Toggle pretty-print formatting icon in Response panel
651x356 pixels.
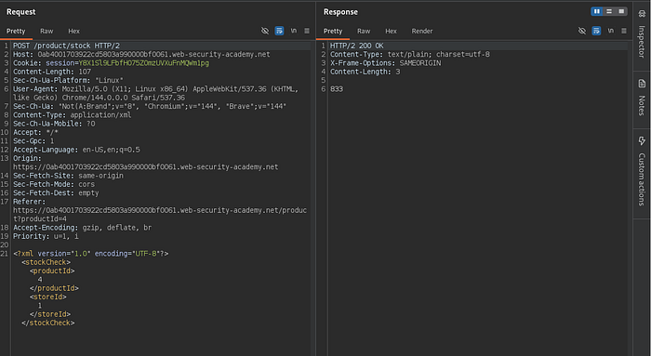click(596, 31)
